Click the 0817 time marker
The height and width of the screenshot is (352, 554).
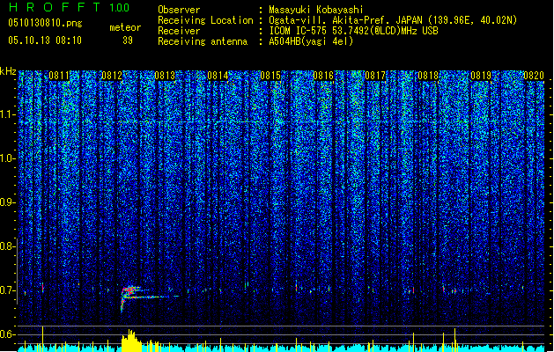tap(375, 76)
